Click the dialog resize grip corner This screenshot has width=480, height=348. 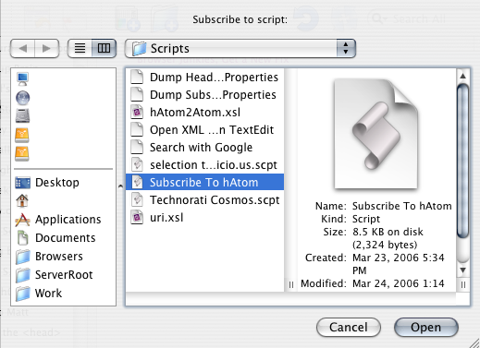[474, 342]
